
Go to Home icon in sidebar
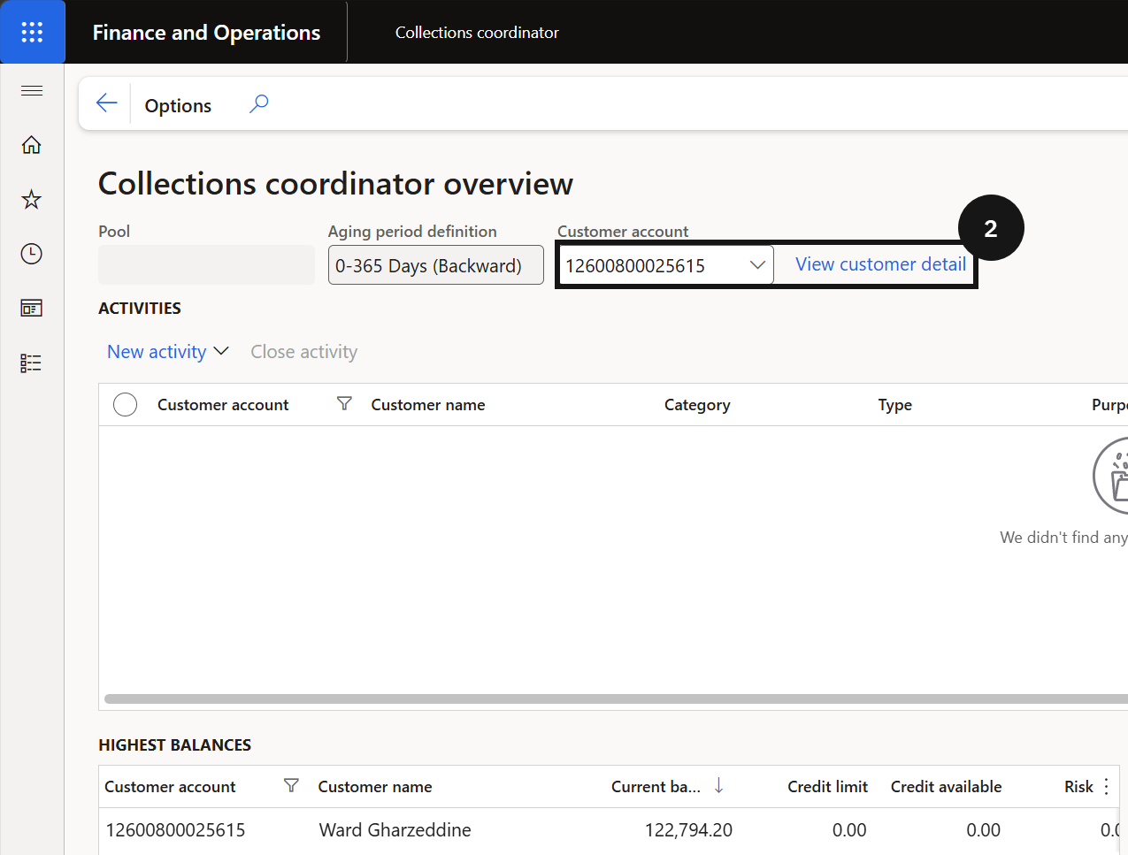pyautogui.click(x=32, y=145)
